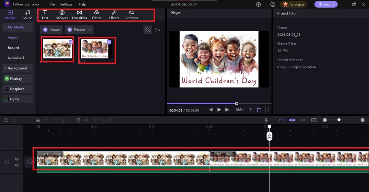Click the speed gauge icon in timeline toolbar
Viewport: 369px width, 192px height.
pyautogui.click(x=54, y=120)
